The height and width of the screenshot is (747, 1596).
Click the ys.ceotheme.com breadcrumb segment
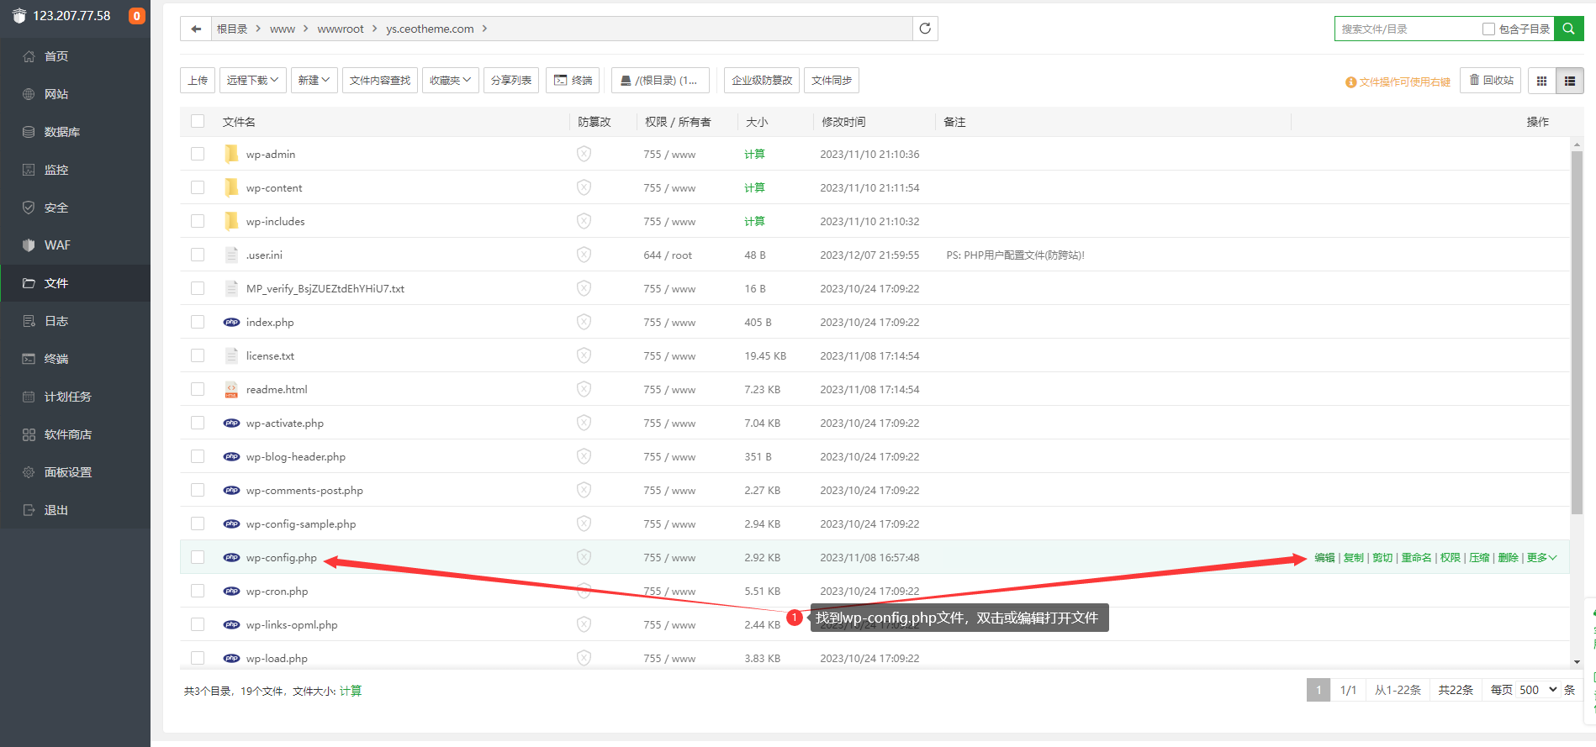pos(430,29)
